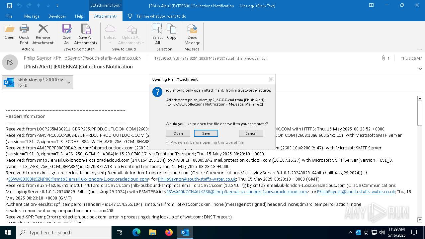Open Windows Start menu

[8, 232]
